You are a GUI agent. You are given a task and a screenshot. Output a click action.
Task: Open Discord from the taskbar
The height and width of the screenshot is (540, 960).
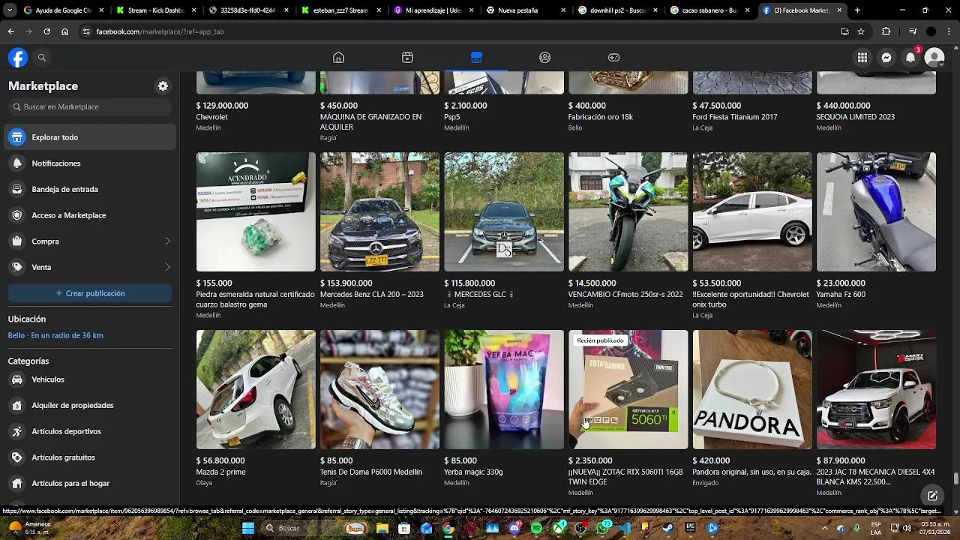(x=514, y=528)
